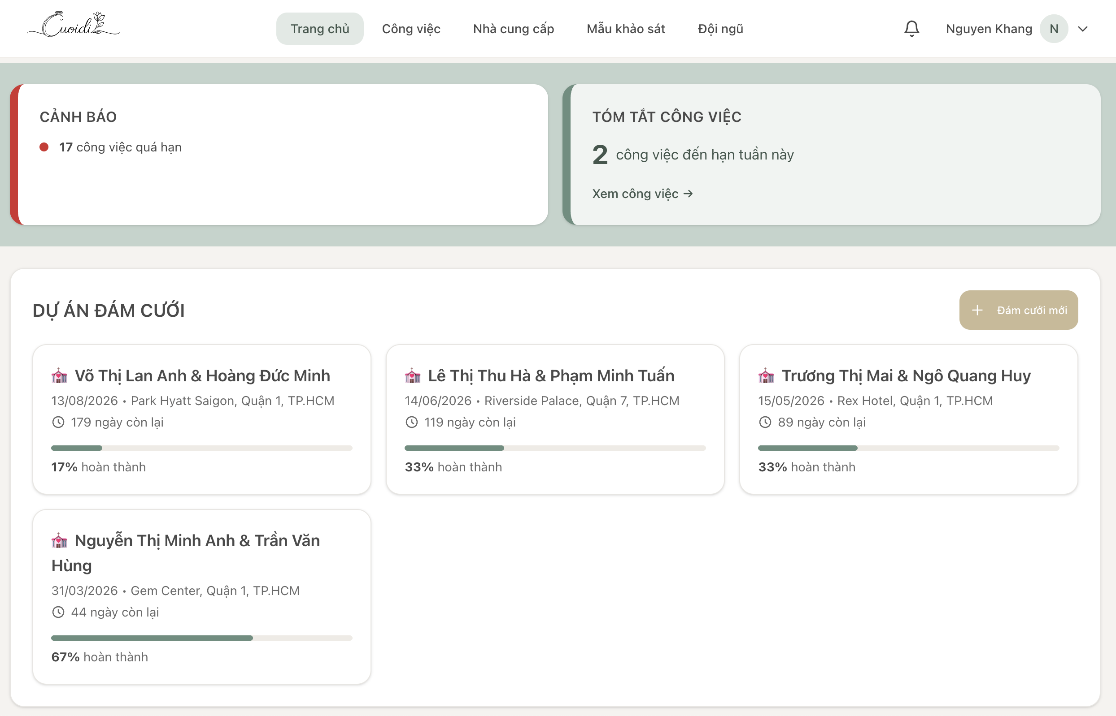
Task: Open the Công việc menu item
Action: [x=411, y=28]
